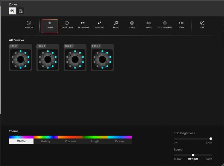Click the LED Brightness slider handle

click(x=211, y=138)
